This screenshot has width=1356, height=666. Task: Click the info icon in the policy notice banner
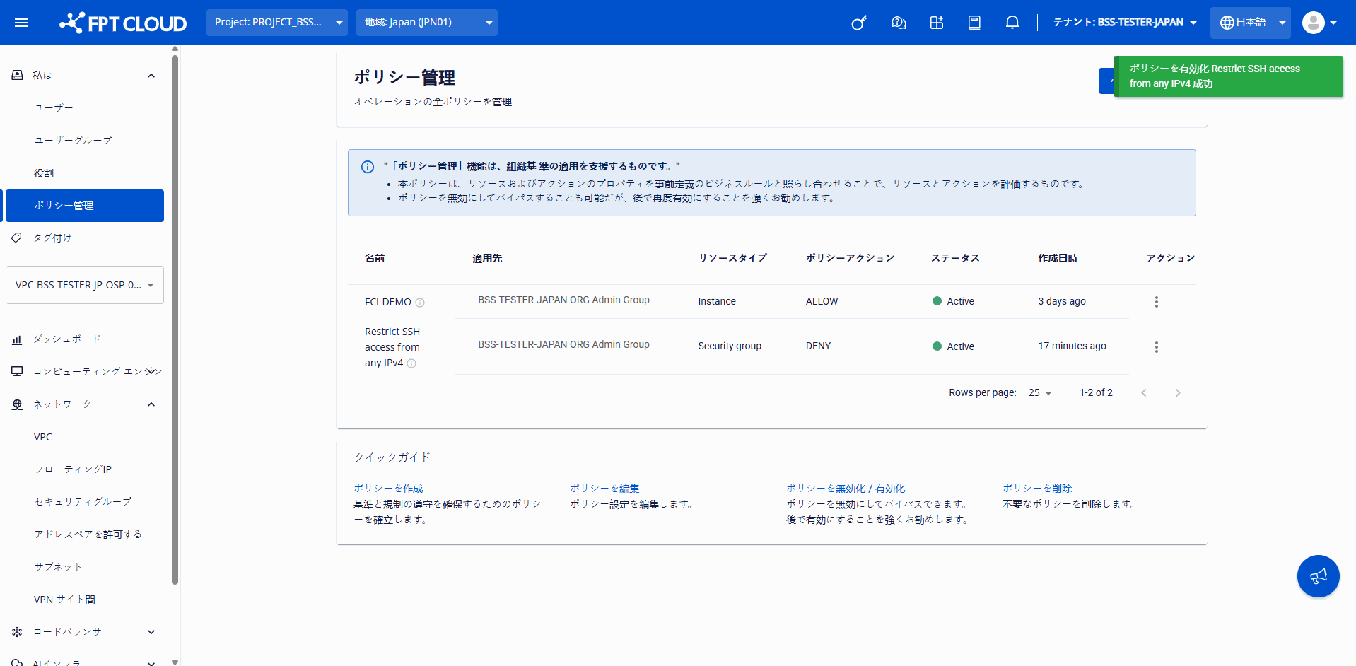click(368, 167)
